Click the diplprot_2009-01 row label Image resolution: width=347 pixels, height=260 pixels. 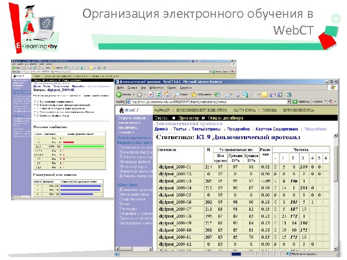[174, 167]
